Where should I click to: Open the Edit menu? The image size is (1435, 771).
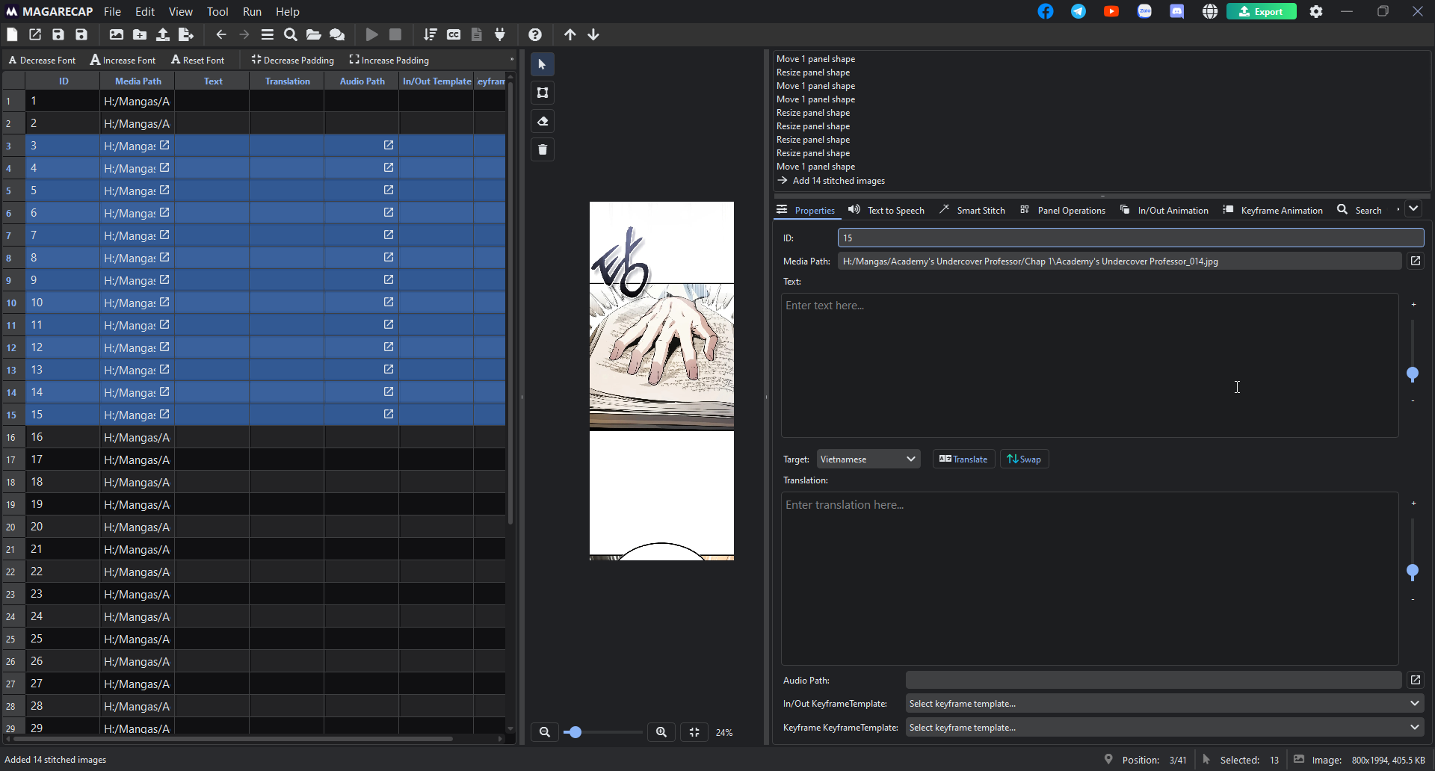click(x=145, y=11)
